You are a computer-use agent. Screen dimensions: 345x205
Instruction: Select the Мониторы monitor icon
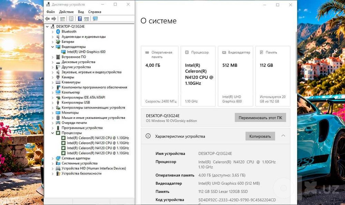[58, 113]
